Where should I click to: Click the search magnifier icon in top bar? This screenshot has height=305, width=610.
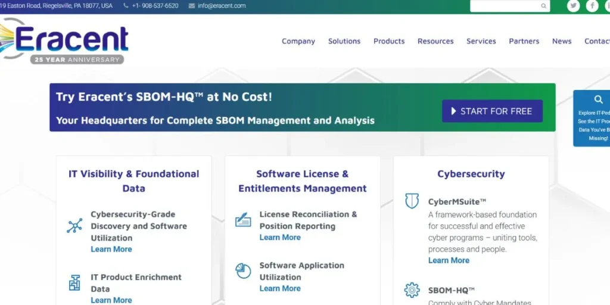pyautogui.click(x=543, y=6)
